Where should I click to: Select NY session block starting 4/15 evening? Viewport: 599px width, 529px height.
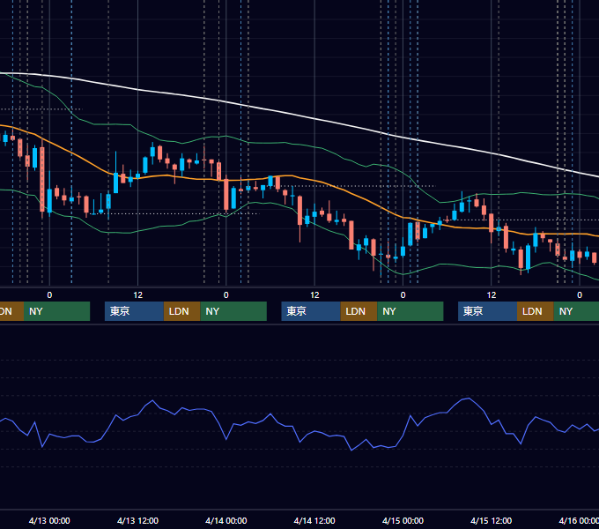(x=576, y=311)
